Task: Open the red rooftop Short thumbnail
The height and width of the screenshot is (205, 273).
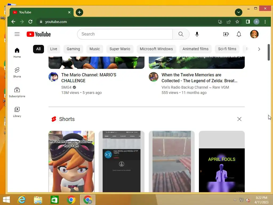Action: tap(172, 161)
